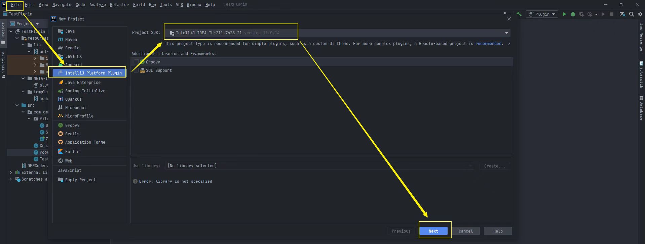
Task: Select the Java Enterprise project type
Action: [x=89, y=82]
